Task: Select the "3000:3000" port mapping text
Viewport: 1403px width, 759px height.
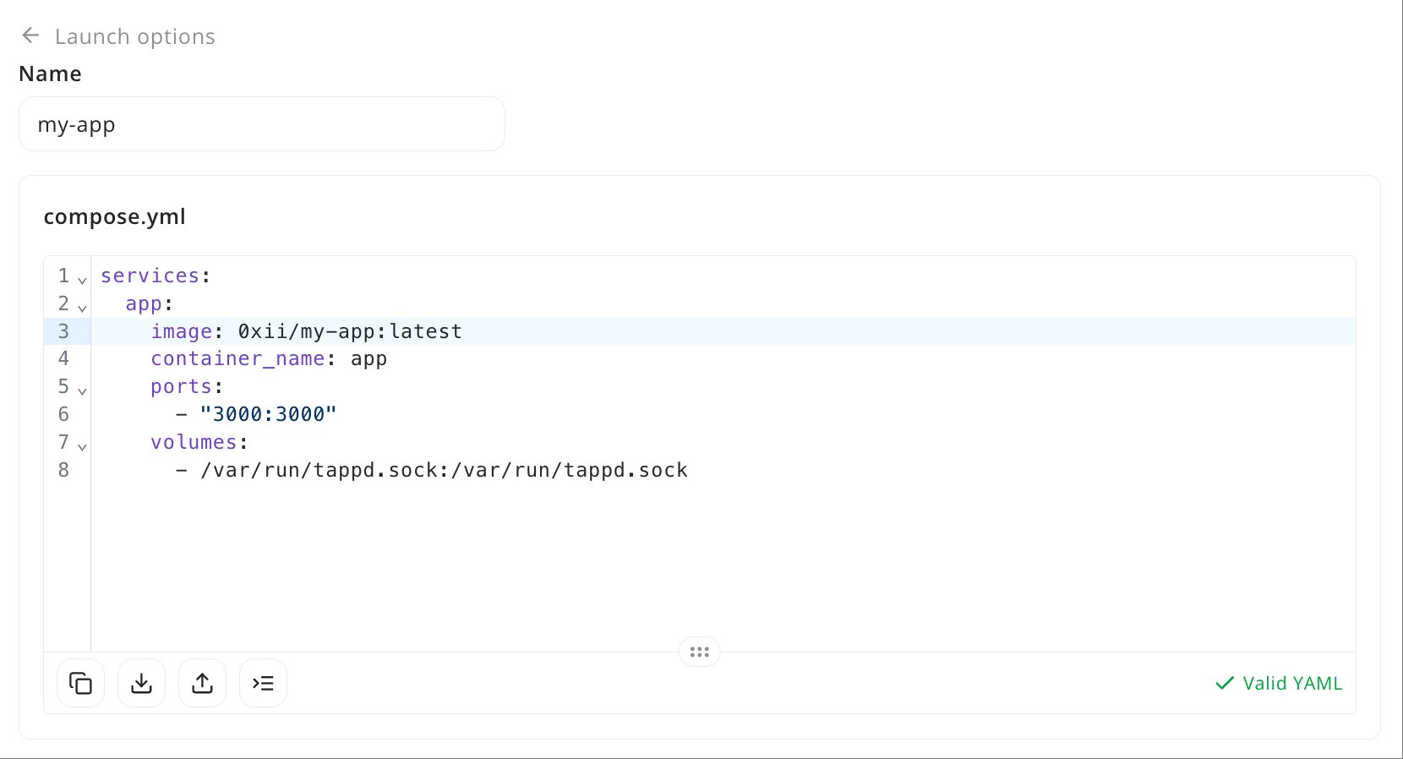Action: [x=268, y=414]
